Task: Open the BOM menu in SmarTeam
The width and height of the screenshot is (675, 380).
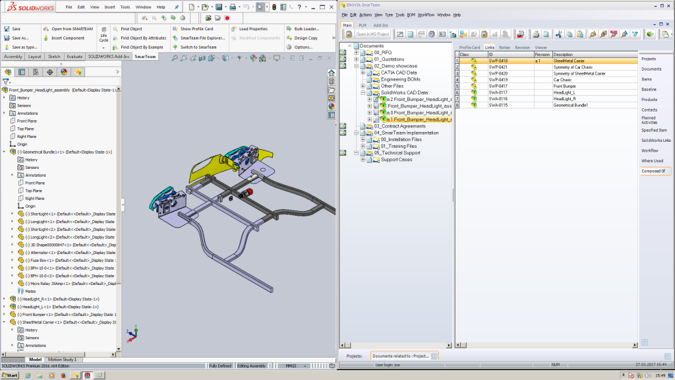Action: (x=411, y=15)
